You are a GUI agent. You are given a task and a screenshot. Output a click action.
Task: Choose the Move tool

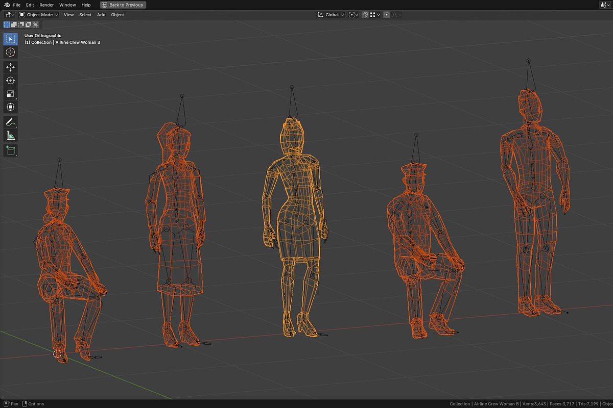pyautogui.click(x=11, y=67)
